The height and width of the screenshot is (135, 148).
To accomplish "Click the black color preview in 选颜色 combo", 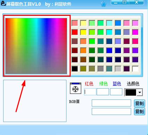I will tap(131, 92).
